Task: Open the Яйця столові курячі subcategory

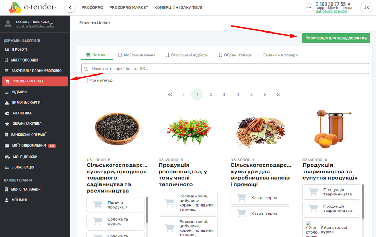Action: coord(331,228)
